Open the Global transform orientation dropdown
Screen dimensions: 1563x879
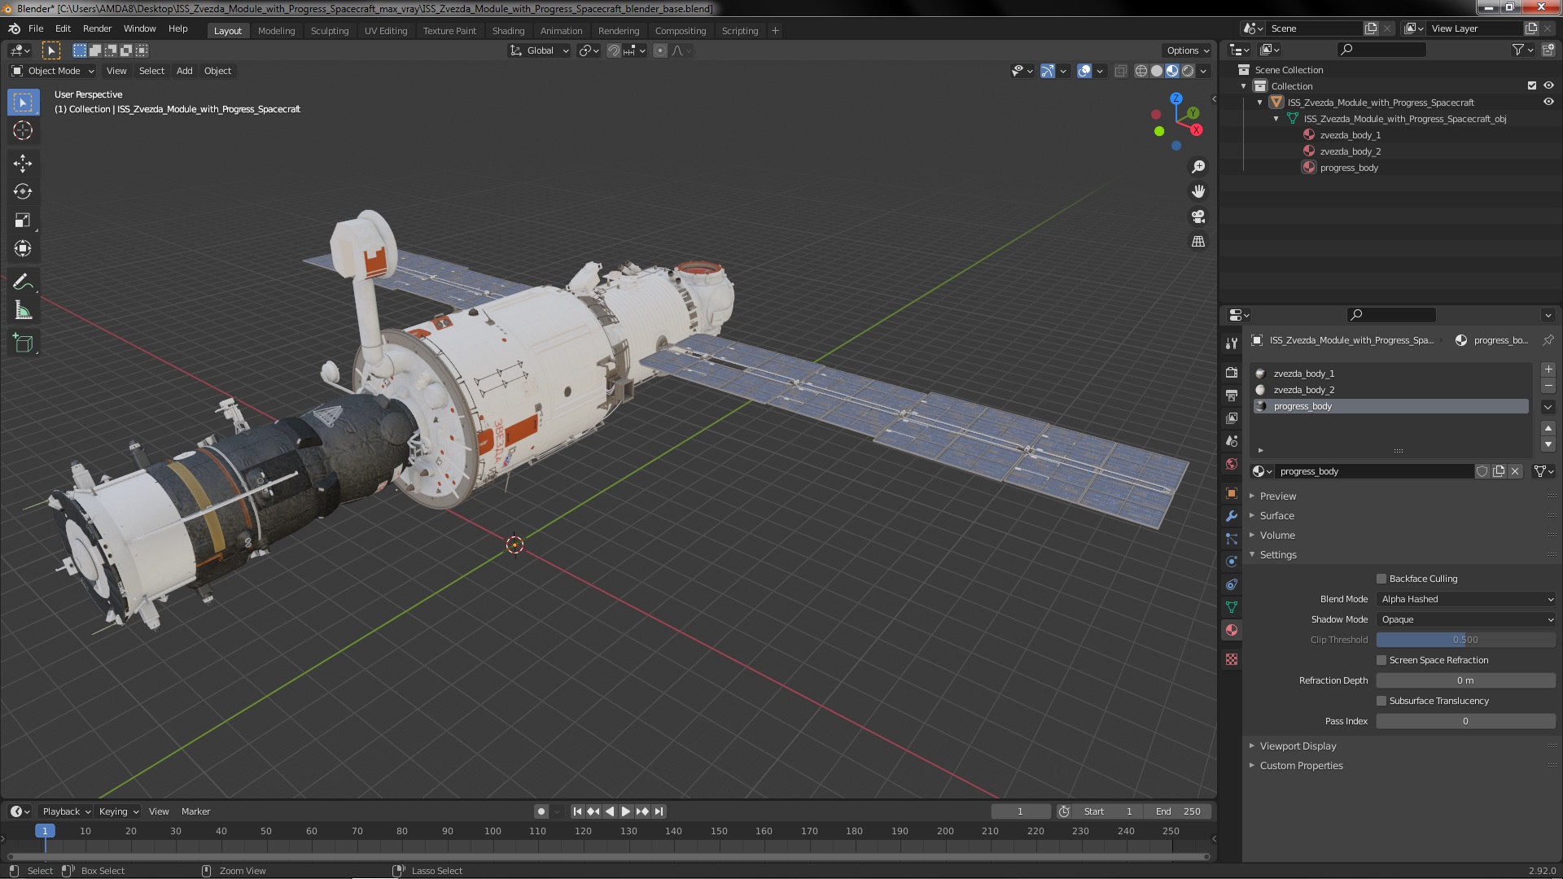(539, 50)
